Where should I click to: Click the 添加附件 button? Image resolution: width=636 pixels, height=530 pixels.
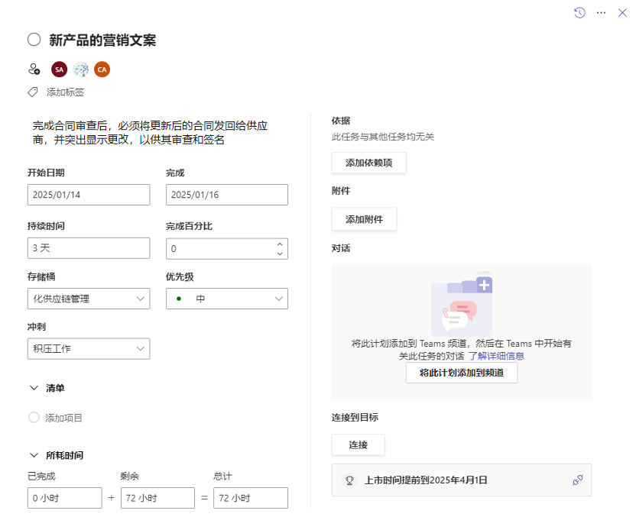pos(364,220)
